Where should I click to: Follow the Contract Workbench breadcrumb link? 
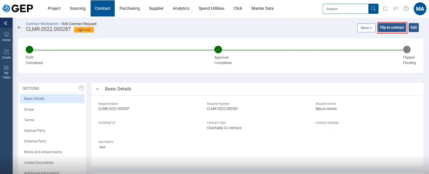coord(42,24)
